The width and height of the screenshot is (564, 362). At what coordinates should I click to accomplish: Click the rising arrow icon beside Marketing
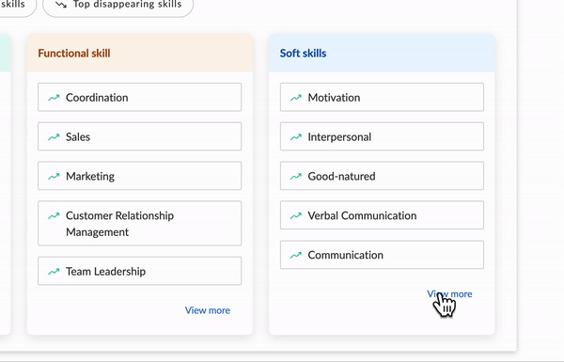pyautogui.click(x=54, y=177)
